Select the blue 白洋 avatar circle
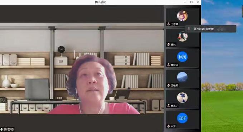The height and width of the screenshot is (132, 243). click(182, 118)
